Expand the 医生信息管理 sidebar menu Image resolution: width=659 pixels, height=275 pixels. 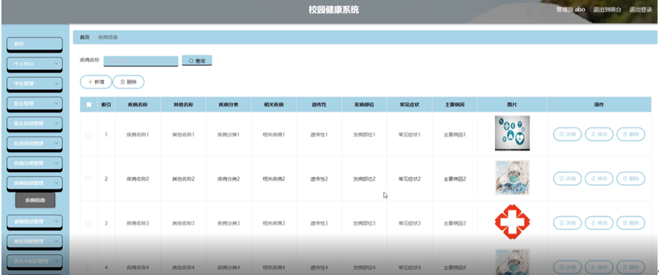(x=35, y=123)
